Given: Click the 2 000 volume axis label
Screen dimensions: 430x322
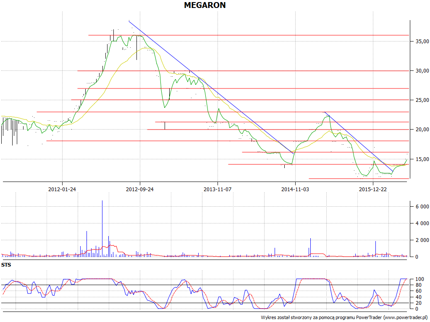Looking at the screenshot, I should coord(422,240).
